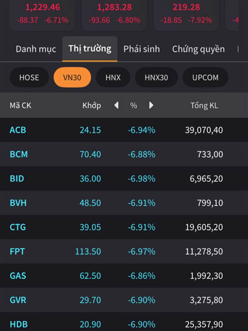Sort by the Tổng KL column header
Viewport: 248px width, 331px height.
[x=204, y=106]
